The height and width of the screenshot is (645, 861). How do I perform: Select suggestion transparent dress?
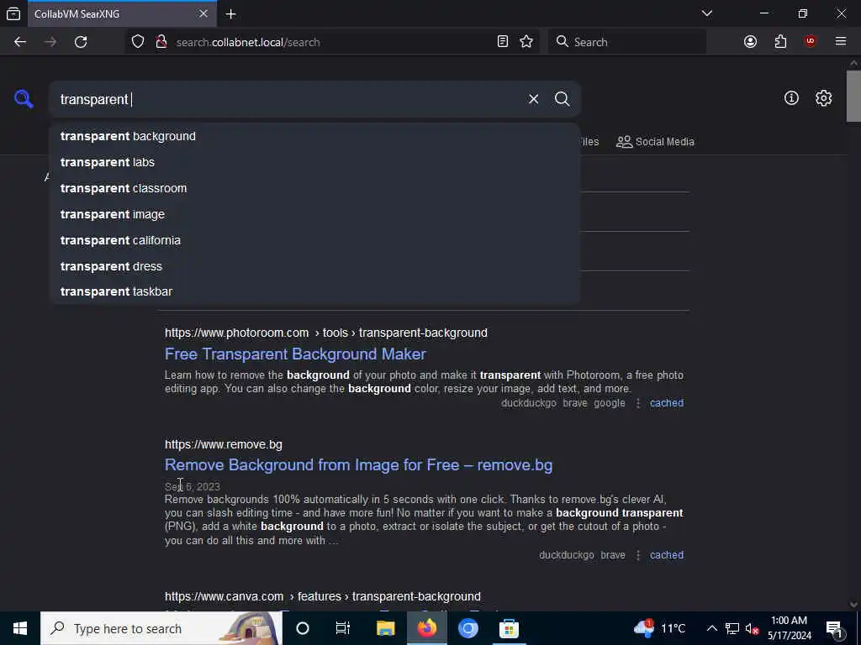click(x=314, y=266)
